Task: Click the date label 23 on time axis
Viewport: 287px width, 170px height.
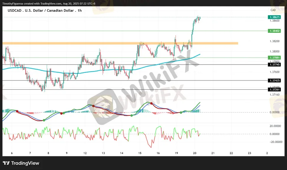Action: (250, 153)
